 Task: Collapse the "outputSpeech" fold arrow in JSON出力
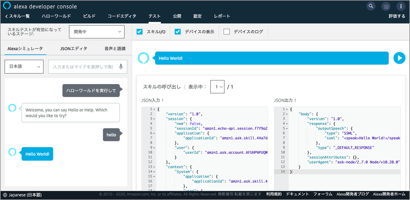[287, 128]
